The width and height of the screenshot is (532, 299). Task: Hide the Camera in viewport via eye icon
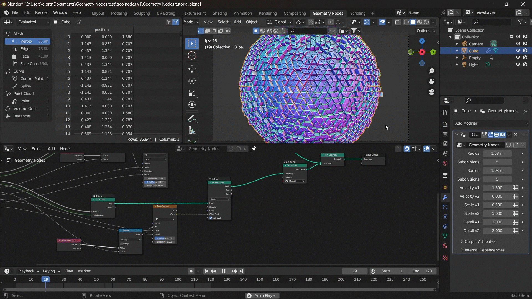(x=518, y=44)
